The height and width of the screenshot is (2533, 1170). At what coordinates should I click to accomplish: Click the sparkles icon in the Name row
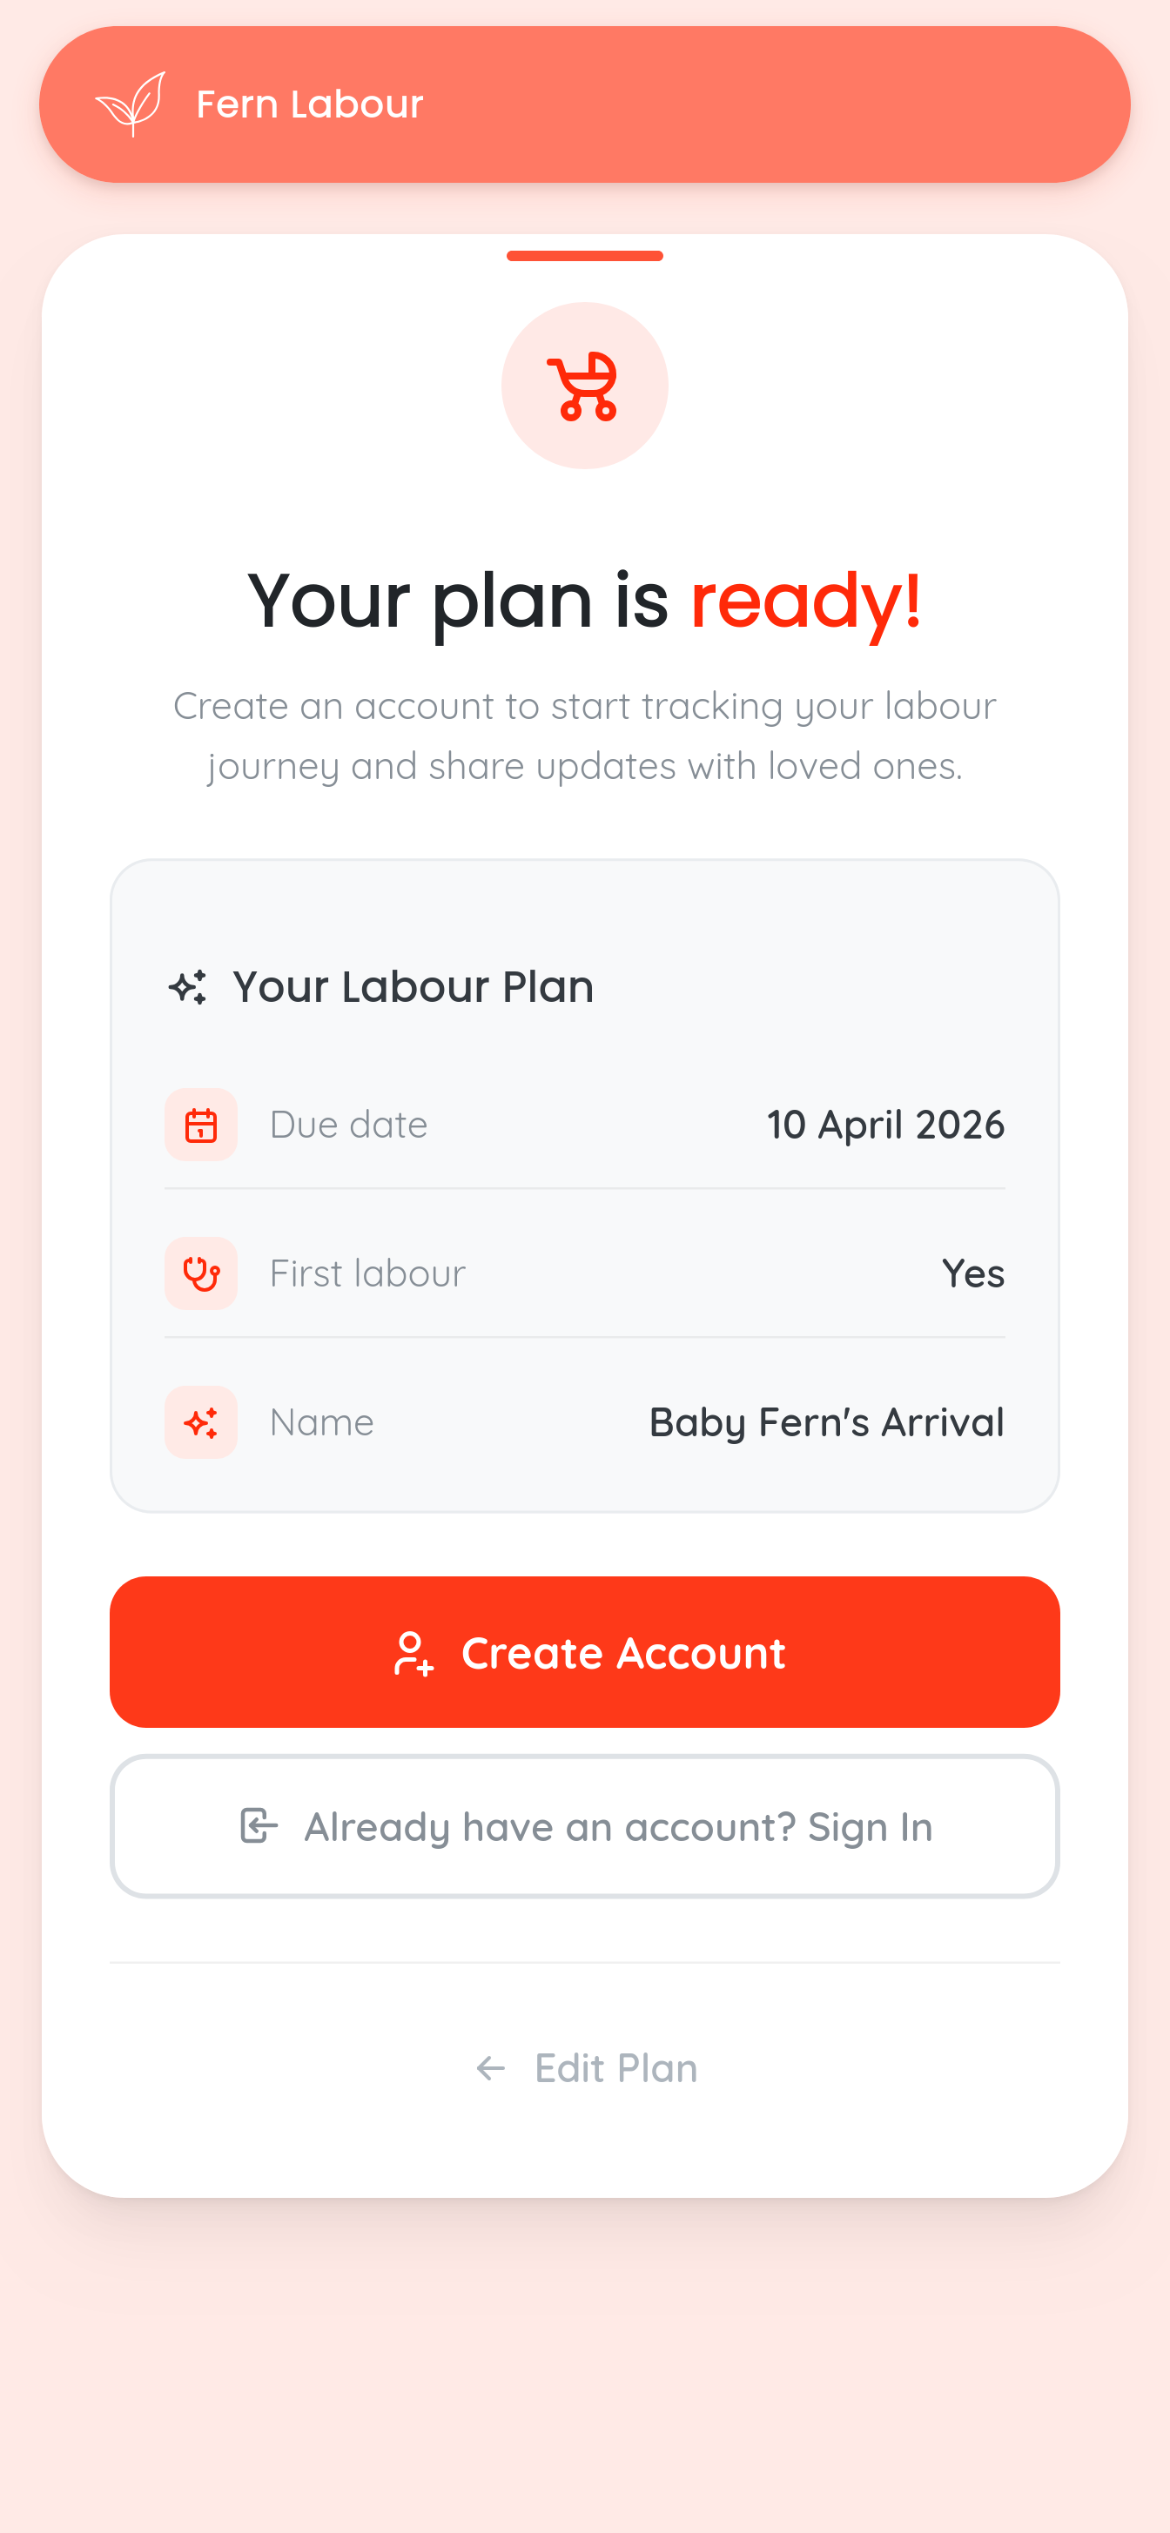pyautogui.click(x=200, y=1423)
